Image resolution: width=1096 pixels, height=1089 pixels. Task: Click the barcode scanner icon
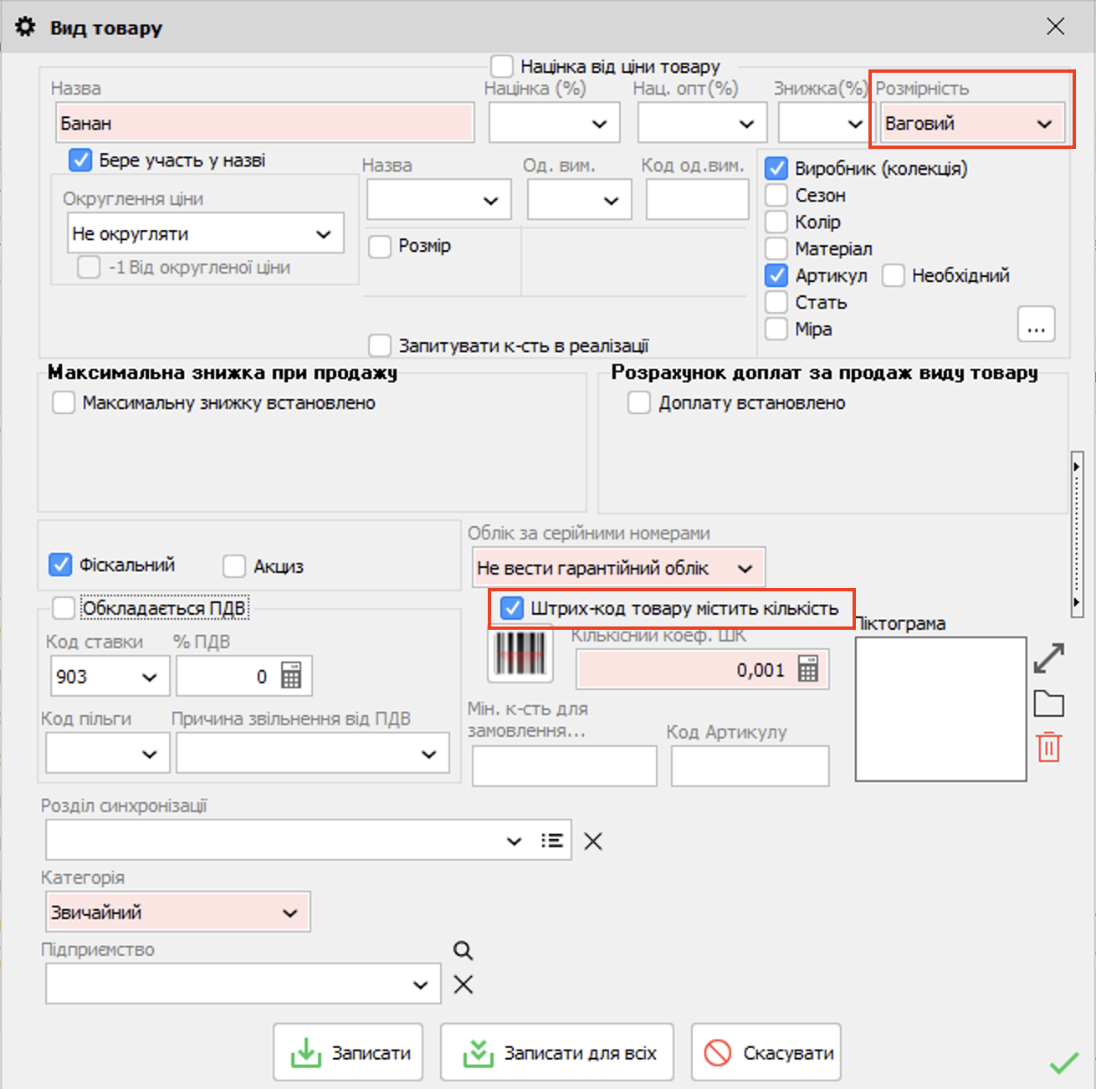tap(520, 653)
